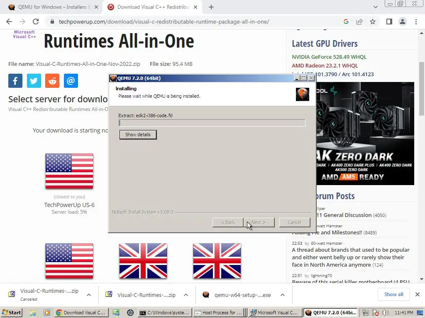The image size is (425, 318).
Task: Click the address bar URL
Action: coord(164,22)
